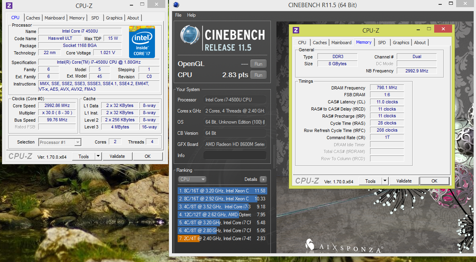Select ranking entry 6 scoring 5.06

222,231
